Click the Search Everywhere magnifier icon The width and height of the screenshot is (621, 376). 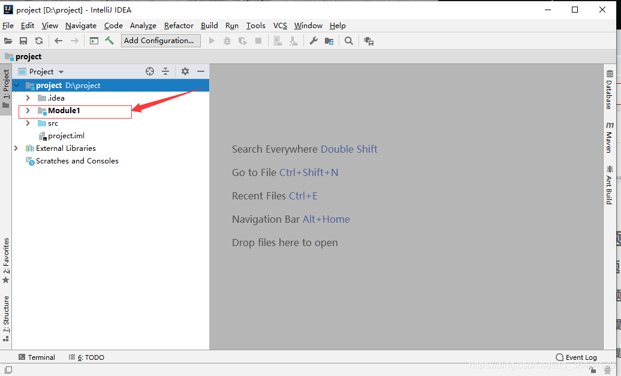coord(348,41)
